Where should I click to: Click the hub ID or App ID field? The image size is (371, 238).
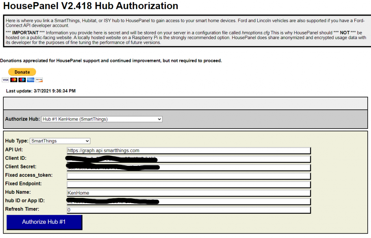coord(188,201)
